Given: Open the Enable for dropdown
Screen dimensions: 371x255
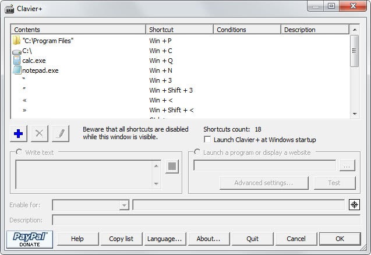Looking at the screenshot, I should [124, 205].
